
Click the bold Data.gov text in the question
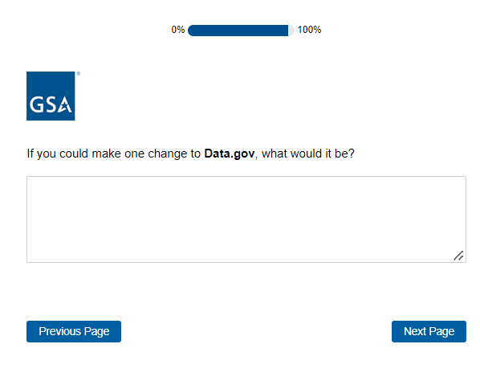230,154
